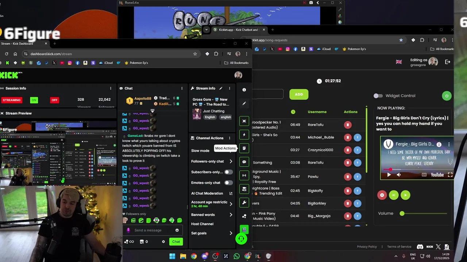Seek the YouTube video progress bar
This screenshot has width=467, height=262.
[x=417, y=170]
